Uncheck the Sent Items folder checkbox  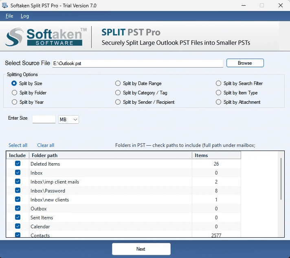pos(18,217)
